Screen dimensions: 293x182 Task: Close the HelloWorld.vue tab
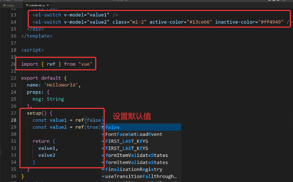pyautogui.click(x=48, y=5)
